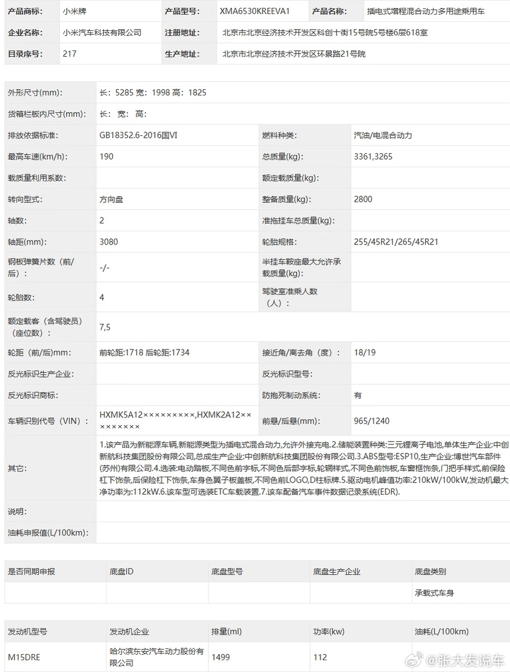510x672 pixels.
Task: Select the 接近角/离去角（度） label
Action: pos(302,353)
